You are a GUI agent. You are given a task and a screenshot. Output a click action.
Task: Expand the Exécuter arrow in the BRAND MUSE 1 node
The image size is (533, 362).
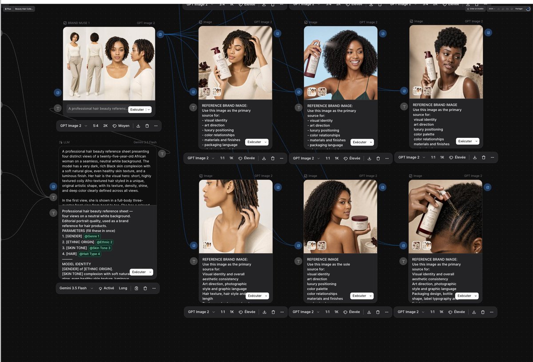pyautogui.click(x=148, y=109)
